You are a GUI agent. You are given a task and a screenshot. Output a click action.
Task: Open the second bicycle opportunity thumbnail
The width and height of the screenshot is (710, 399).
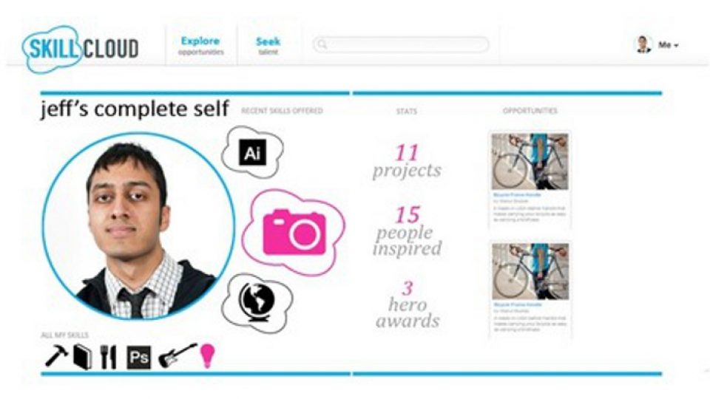(530, 271)
